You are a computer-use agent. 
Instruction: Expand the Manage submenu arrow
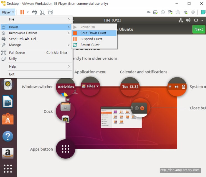pos(69,45)
